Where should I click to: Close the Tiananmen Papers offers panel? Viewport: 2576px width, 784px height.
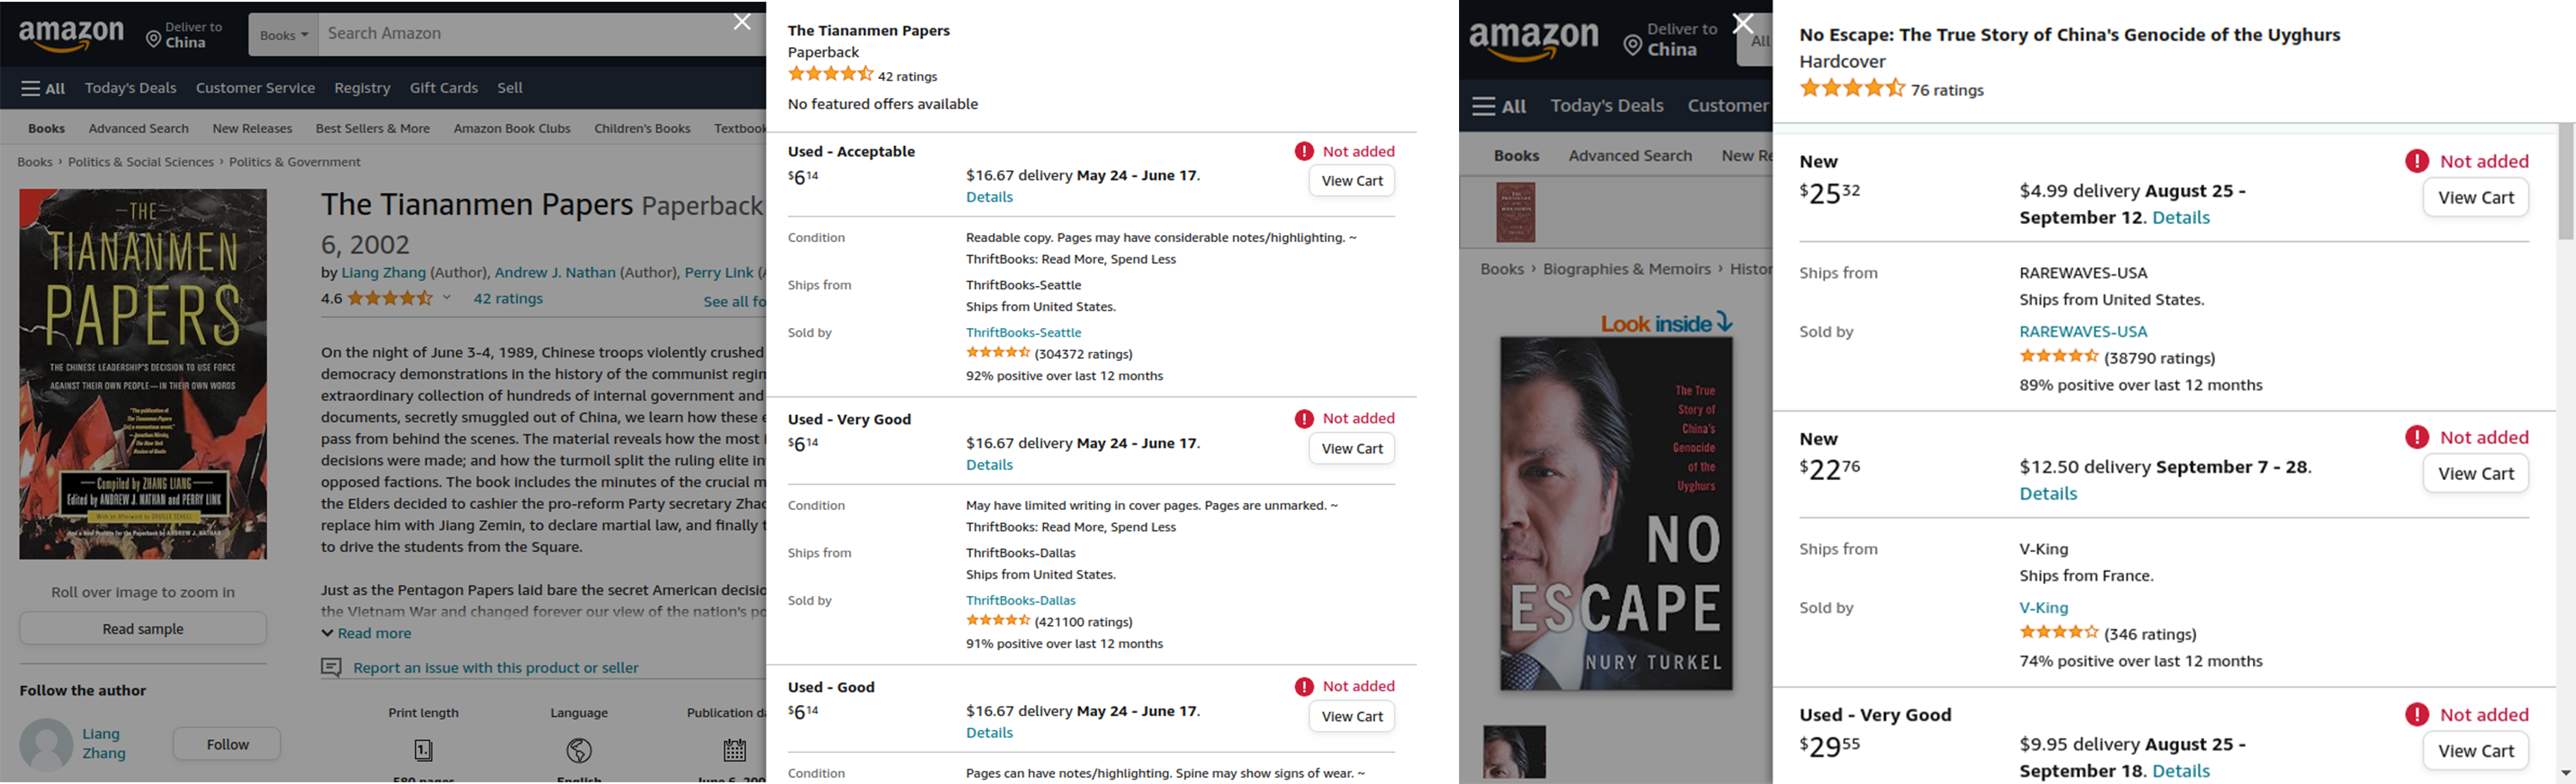742,22
